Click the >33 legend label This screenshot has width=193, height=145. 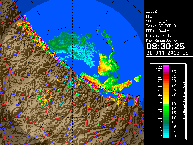tap(159, 67)
